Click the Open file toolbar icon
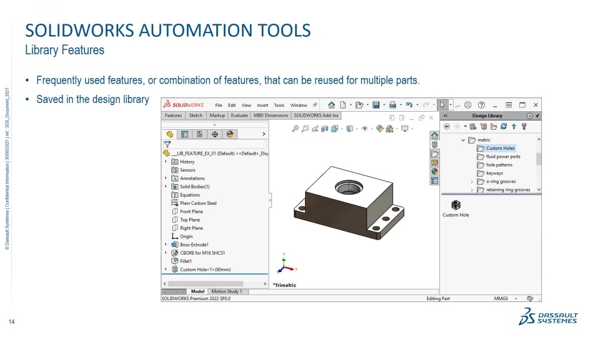This screenshot has height=337, width=600. tap(359, 105)
